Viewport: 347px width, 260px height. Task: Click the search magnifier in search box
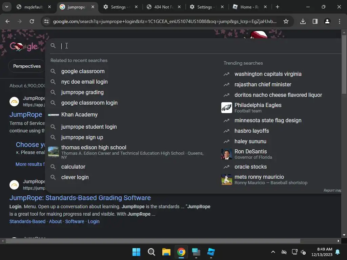coord(53,46)
